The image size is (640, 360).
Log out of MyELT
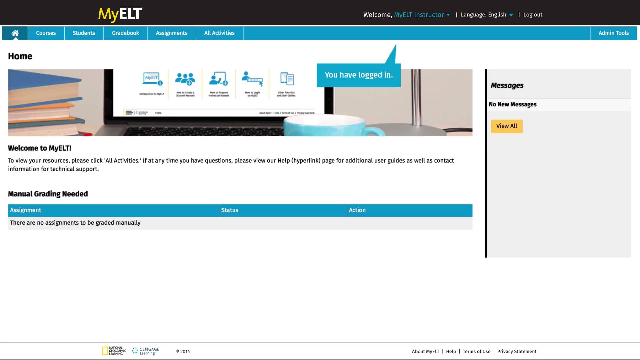pyautogui.click(x=532, y=15)
